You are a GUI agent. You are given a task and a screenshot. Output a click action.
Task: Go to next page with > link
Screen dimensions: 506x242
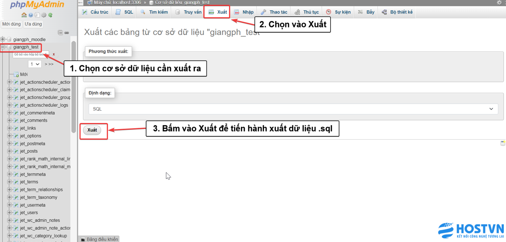click(46, 64)
